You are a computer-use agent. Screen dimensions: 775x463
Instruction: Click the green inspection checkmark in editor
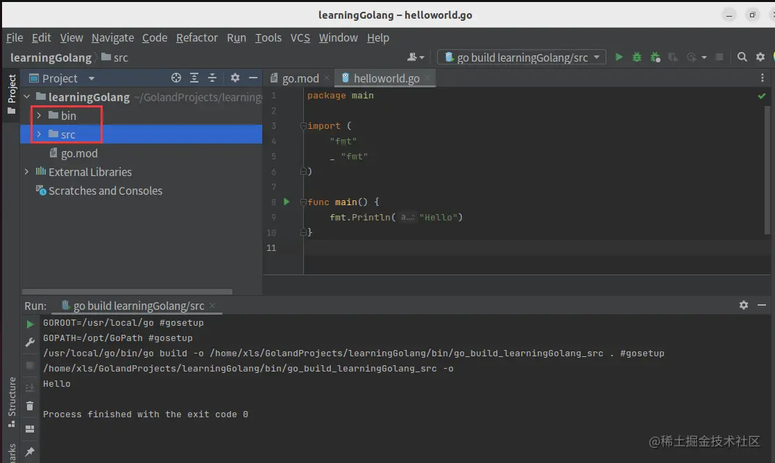click(762, 96)
